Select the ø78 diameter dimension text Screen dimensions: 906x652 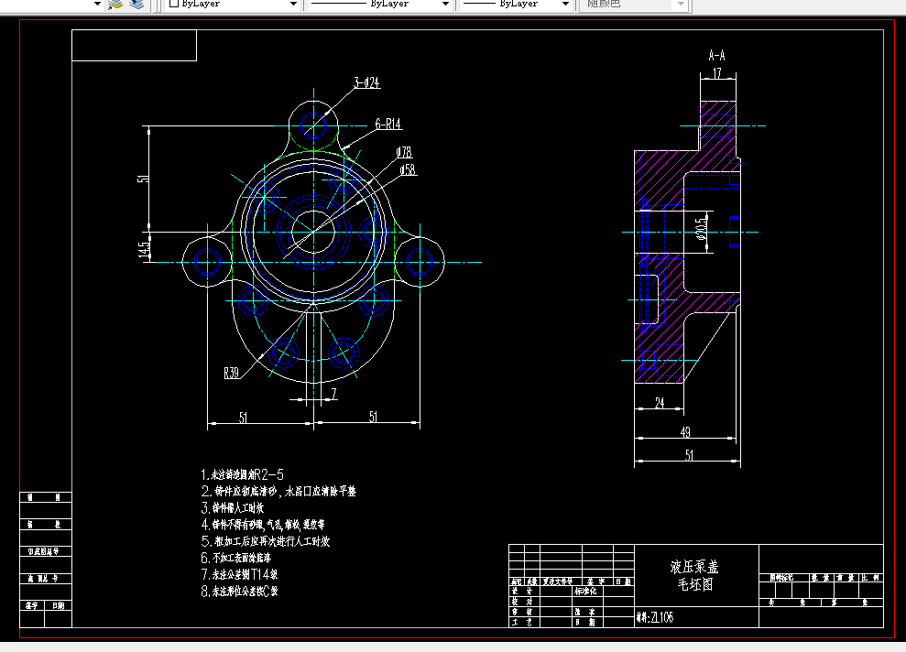point(404,152)
